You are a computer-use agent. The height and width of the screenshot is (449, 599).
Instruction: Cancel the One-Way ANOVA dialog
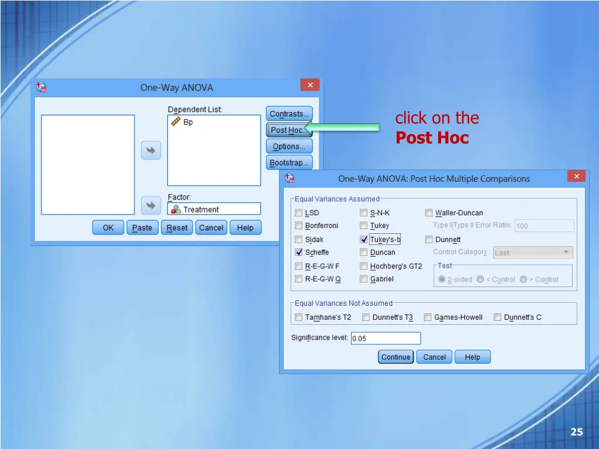pos(211,227)
